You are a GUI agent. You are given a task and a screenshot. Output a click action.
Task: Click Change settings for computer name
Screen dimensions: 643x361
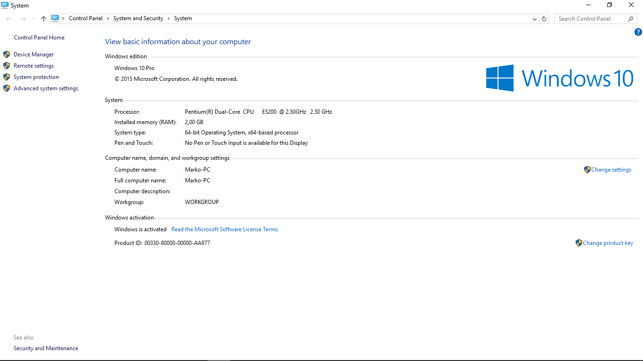point(611,170)
